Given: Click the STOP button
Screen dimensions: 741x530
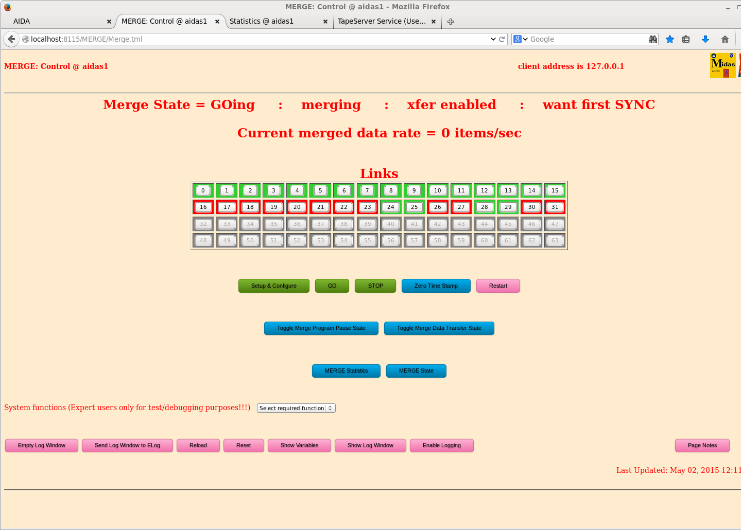Looking at the screenshot, I should [x=375, y=286].
